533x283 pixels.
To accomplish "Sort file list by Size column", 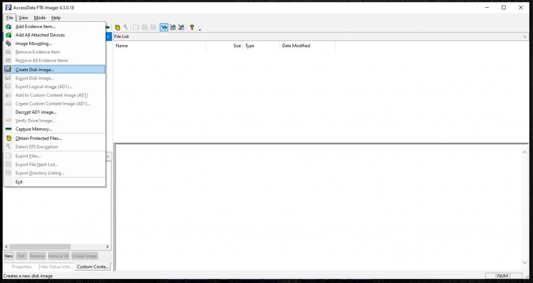I will pyautogui.click(x=224, y=46).
